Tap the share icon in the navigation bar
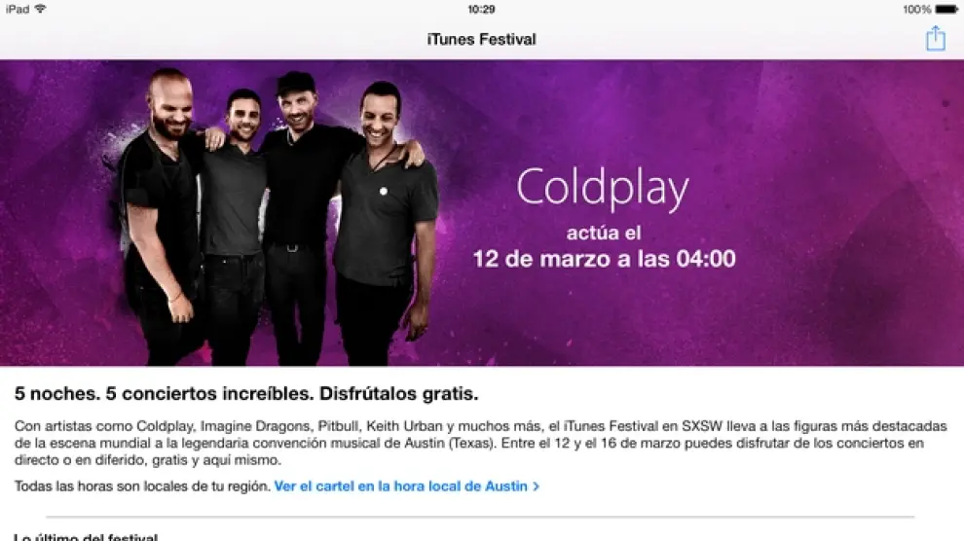The width and height of the screenshot is (964, 541). [x=935, y=38]
